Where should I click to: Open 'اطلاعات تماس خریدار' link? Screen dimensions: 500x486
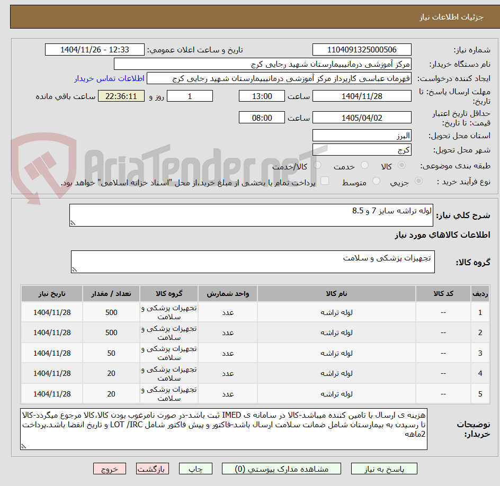109,78
